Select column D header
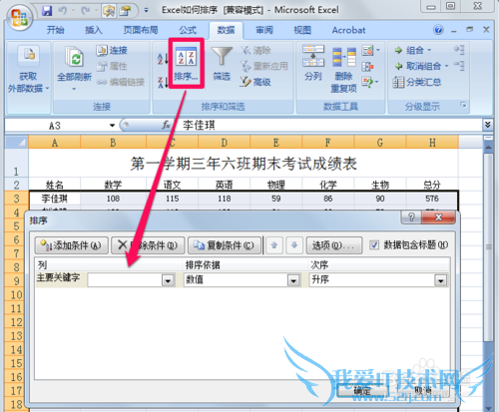499x412 pixels. coord(224,143)
